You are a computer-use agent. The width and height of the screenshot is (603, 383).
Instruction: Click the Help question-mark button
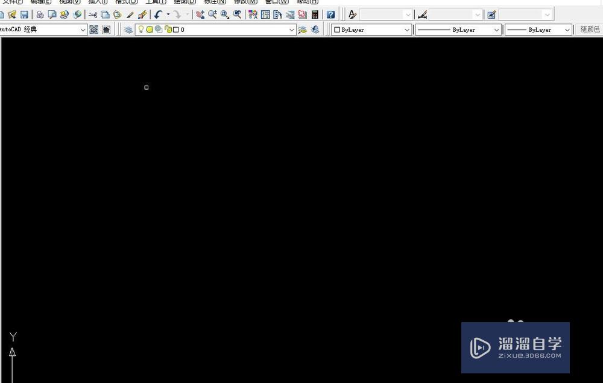330,14
